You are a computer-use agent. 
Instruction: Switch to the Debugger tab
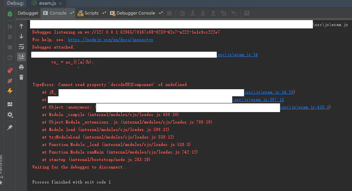pos(28,13)
